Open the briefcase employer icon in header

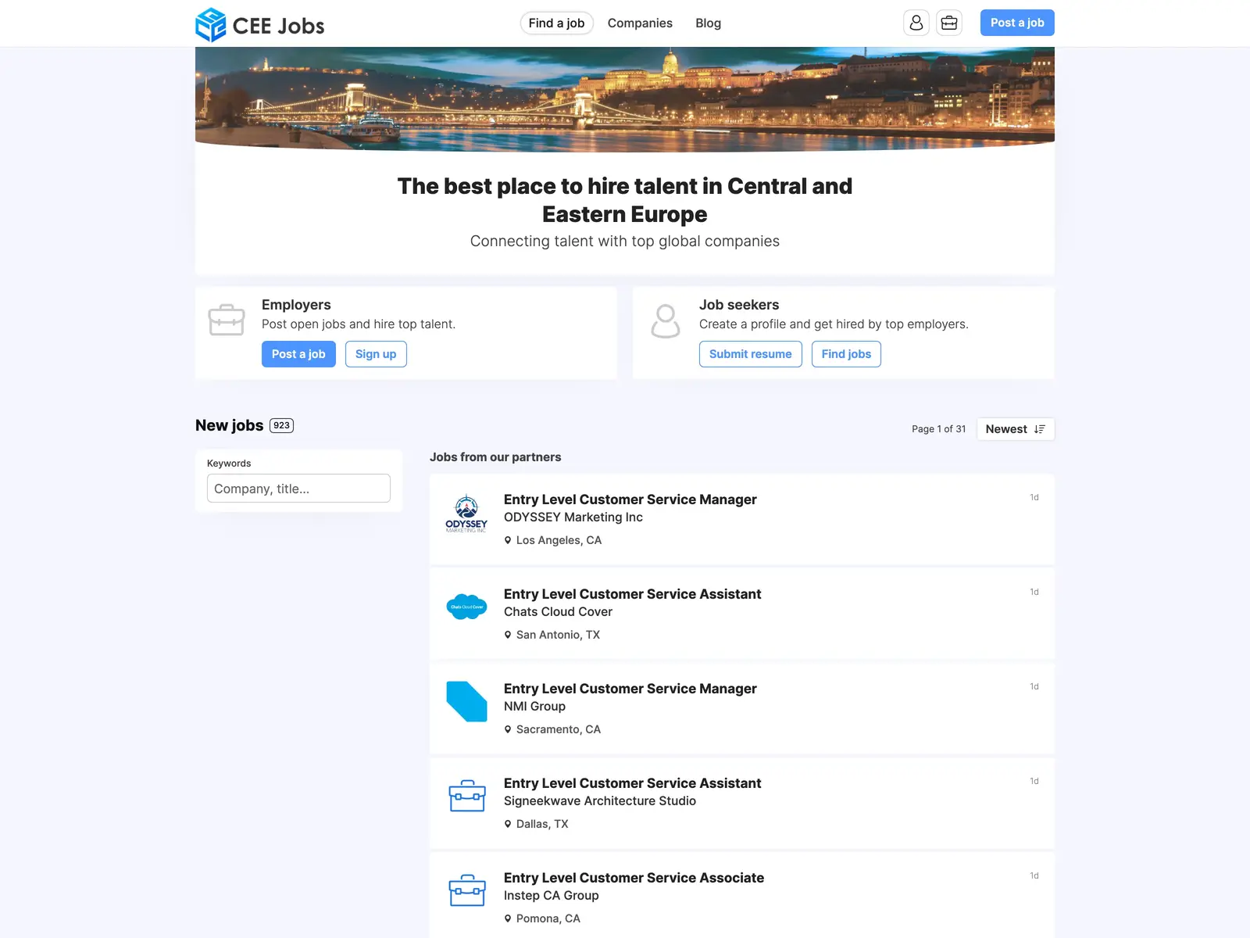[x=949, y=23]
